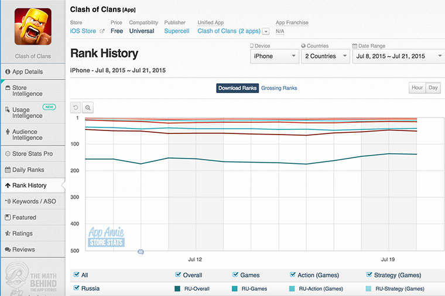Select Day granularity
This screenshot has height=296, width=445.
click(433, 88)
